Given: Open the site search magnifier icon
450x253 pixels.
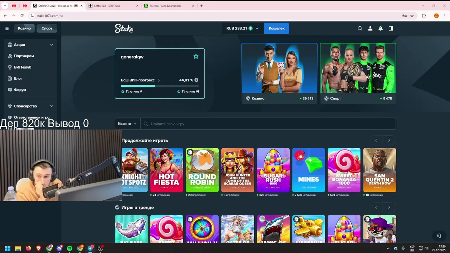Looking at the screenshot, I should pos(360,28).
